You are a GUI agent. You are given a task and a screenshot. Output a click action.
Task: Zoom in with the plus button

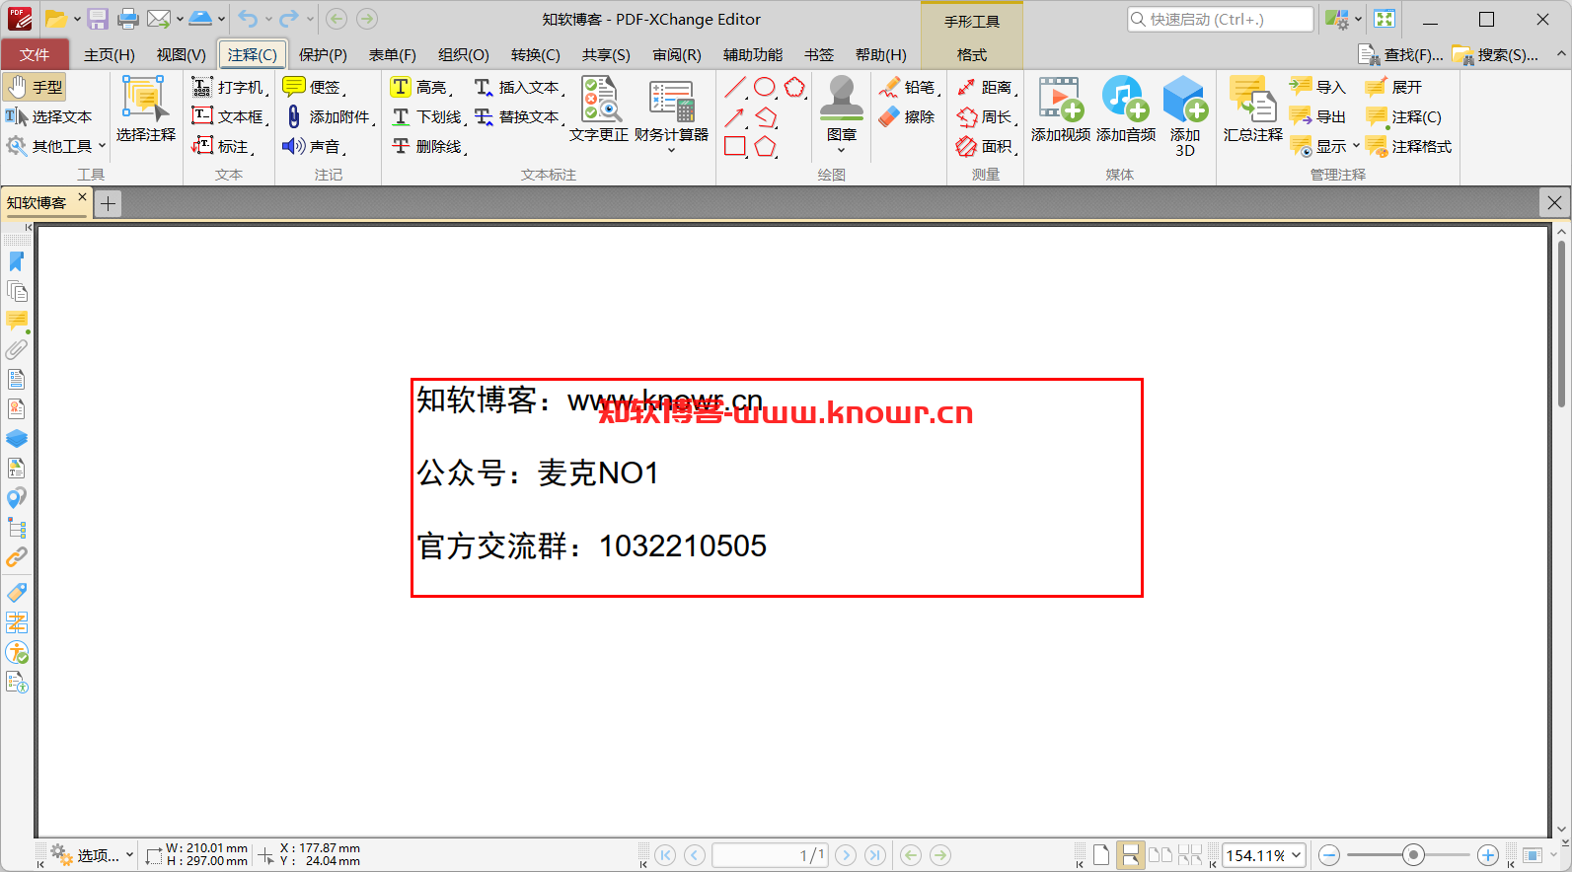(1488, 855)
